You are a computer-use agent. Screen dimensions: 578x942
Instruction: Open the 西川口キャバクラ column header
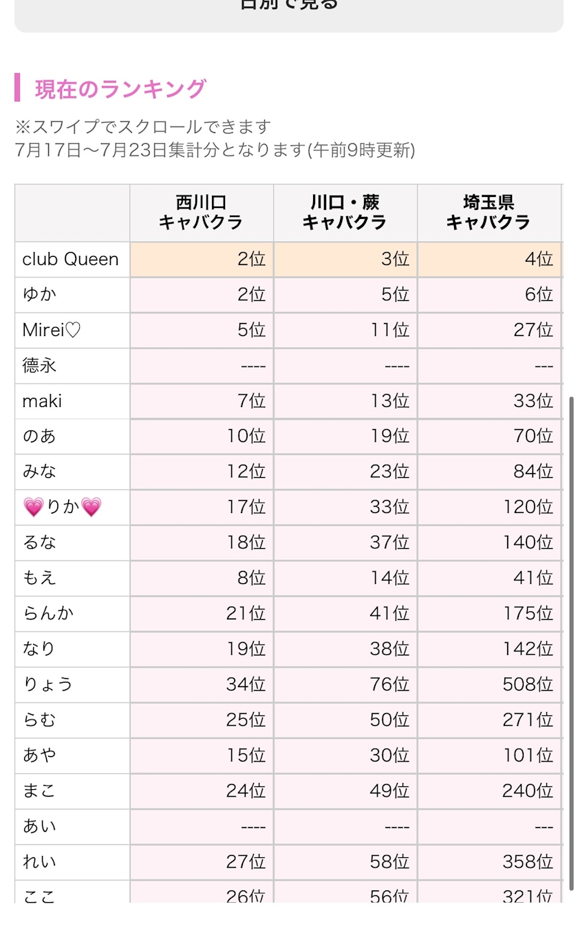coord(202,213)
